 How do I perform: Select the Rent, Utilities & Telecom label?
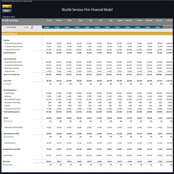pos(12,99)
